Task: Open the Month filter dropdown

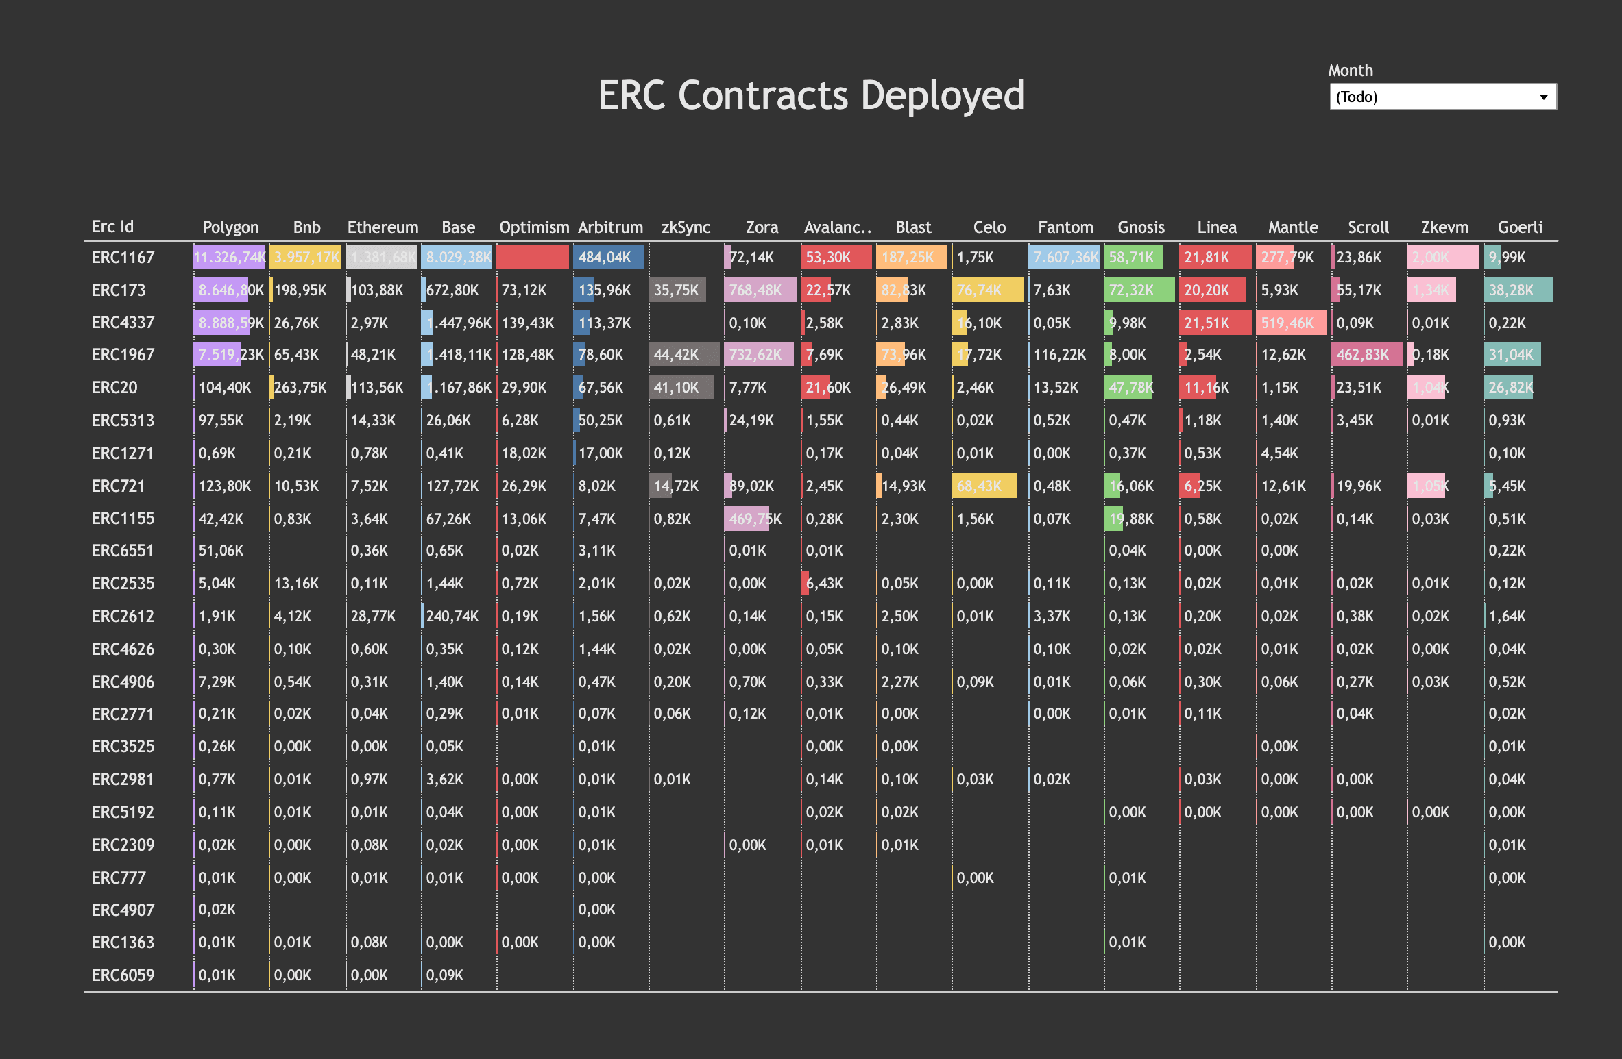Action: [1442, 97]
